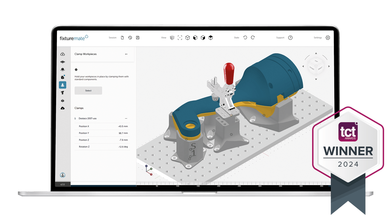This screenshot has width=391, height=220.
Task: Click the cloud upload icon in the sidebar
Action: (x=63, y=54)
